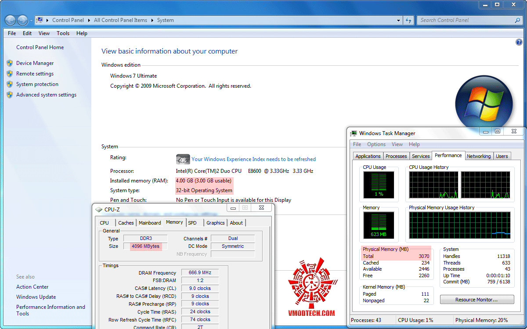Open Task Manager File menu

[357, 144]
